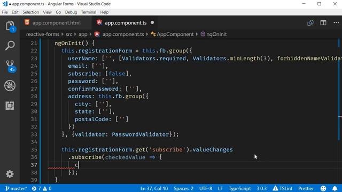Screen dimensions: 342x192
Task: Change the UTF-8 file encoding
Action: tap(206, 188)
